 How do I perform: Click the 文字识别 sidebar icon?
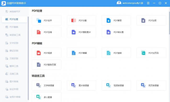pos(7,43)
